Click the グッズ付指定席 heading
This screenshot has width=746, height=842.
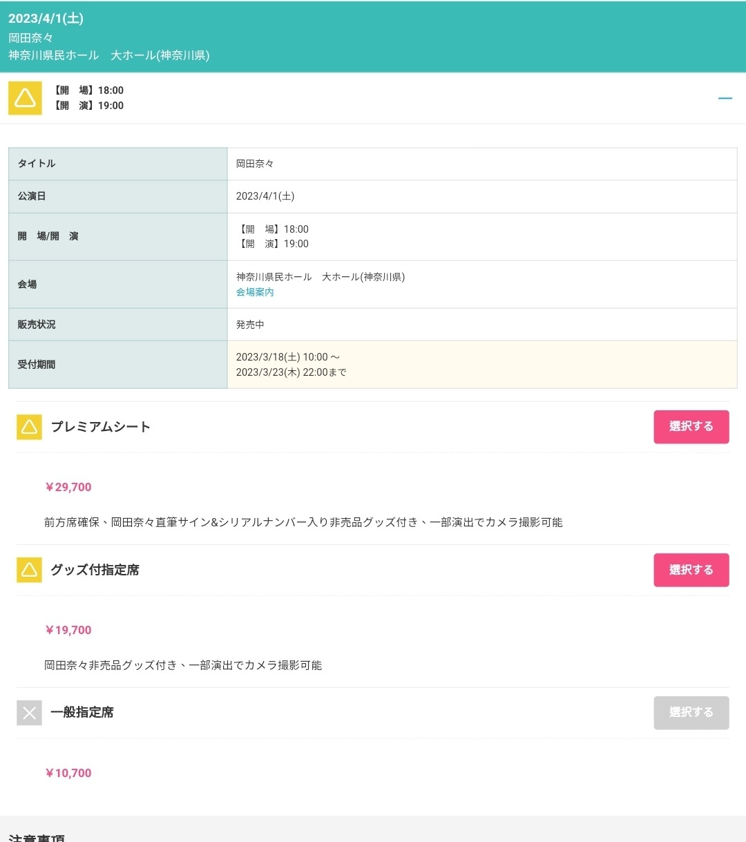tap(95, 570)
